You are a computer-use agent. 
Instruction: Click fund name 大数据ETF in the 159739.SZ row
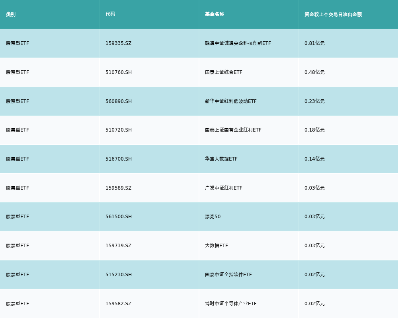(217, 246)
